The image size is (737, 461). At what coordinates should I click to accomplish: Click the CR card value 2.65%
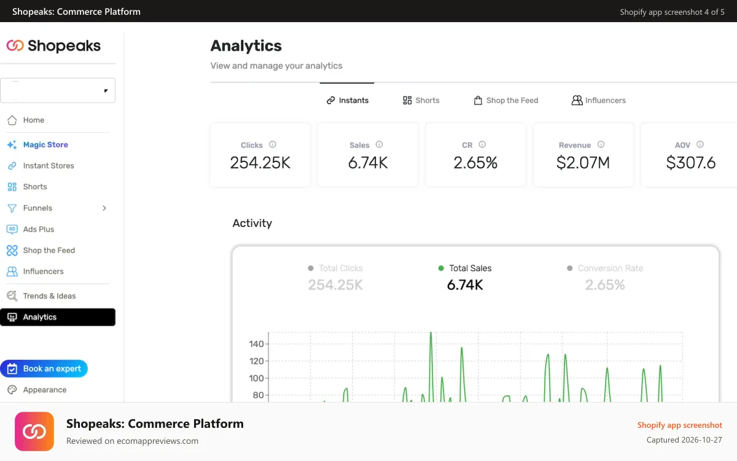point(475,163)
